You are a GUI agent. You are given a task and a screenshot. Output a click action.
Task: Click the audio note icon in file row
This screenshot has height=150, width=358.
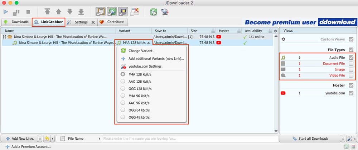pos(15,43)
